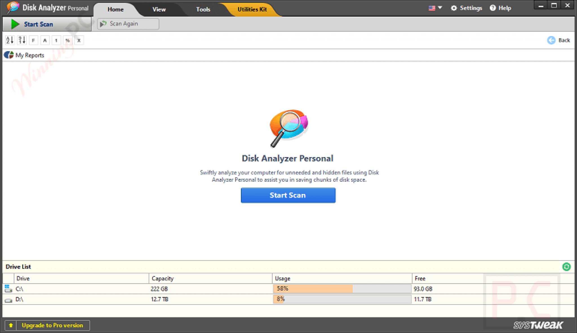The width and height of the screenshot is (577, 333).
Task: Switch to the View tab
Action: [159, 9]
